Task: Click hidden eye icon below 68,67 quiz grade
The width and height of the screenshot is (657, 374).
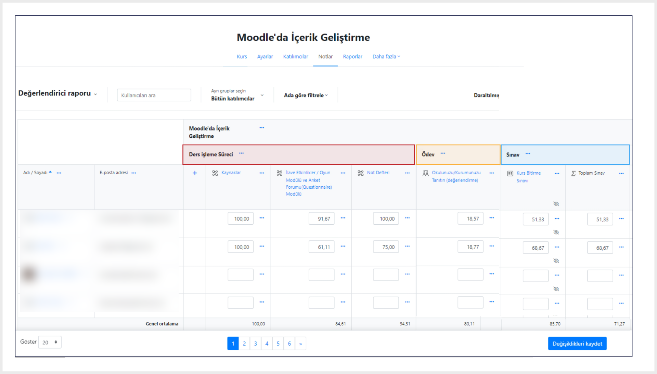Action: (x=556, y=261)
